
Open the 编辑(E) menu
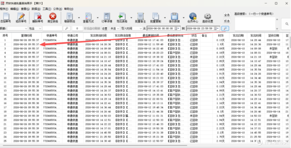tap(15, 9)
